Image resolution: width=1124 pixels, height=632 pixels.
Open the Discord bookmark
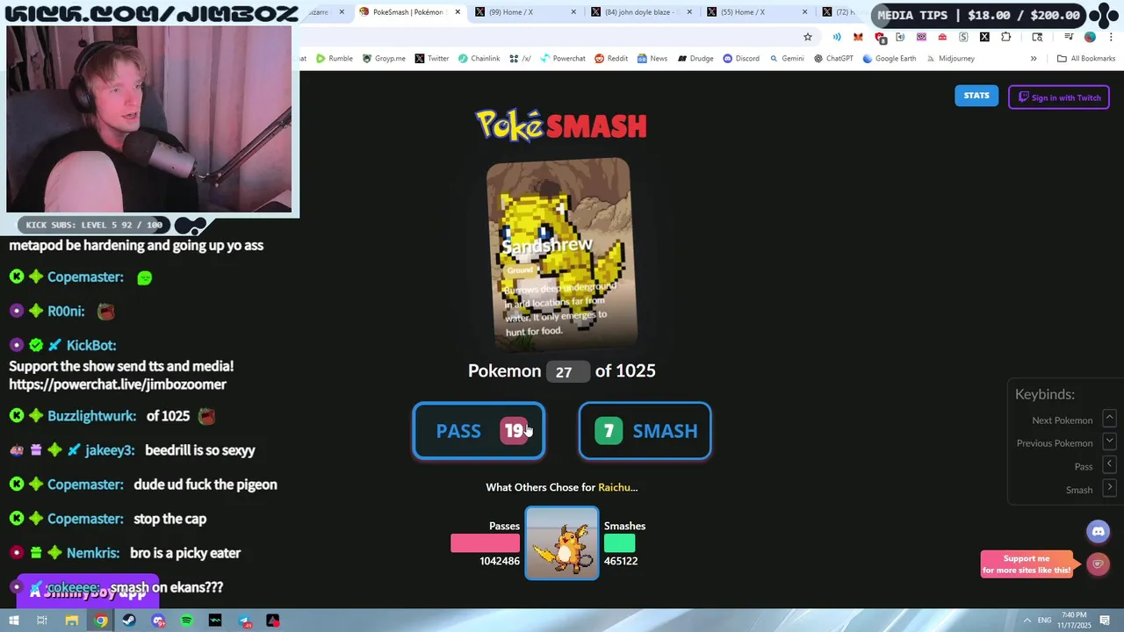click(x=741, y=59)
